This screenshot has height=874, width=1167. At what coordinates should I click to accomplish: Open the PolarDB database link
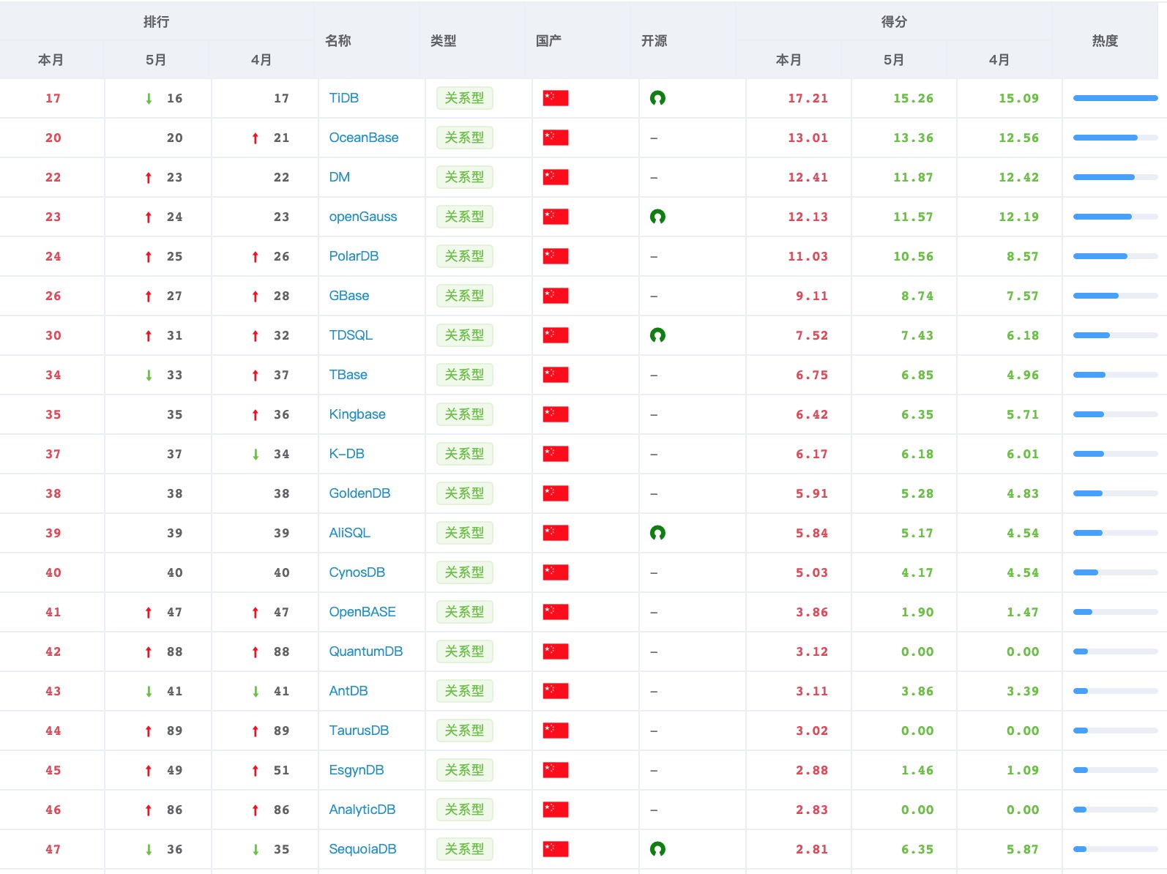click(x=354, y=256)
